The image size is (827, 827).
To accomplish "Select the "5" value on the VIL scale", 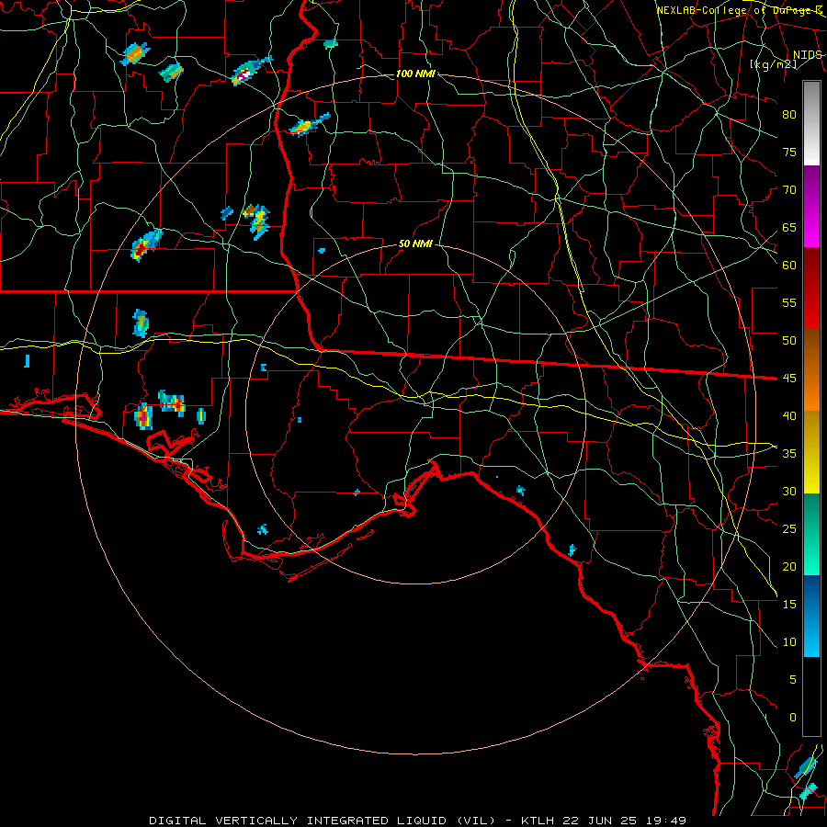I will point(793,680).
